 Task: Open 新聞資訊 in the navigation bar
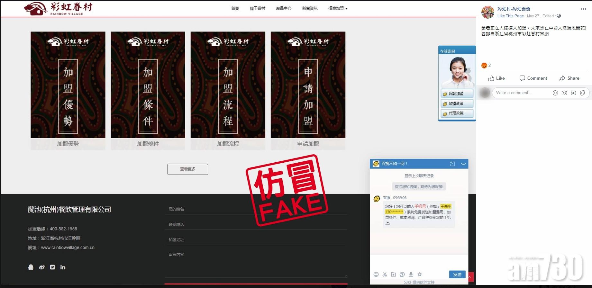pyautogui.click(x=310, y=8)
